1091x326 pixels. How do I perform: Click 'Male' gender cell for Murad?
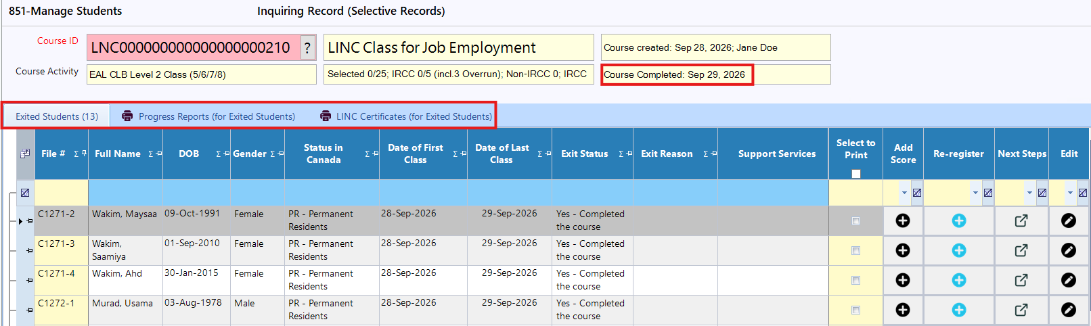click(257, 310)
